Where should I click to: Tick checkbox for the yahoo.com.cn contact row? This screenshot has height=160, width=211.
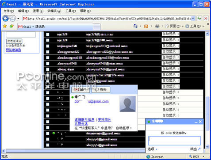47,52
